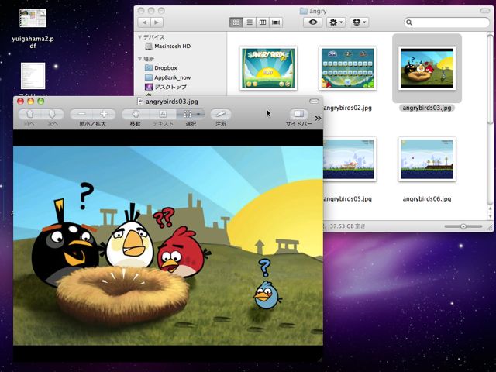Go to previous image in Preview toolbar

tap(30, 114)
